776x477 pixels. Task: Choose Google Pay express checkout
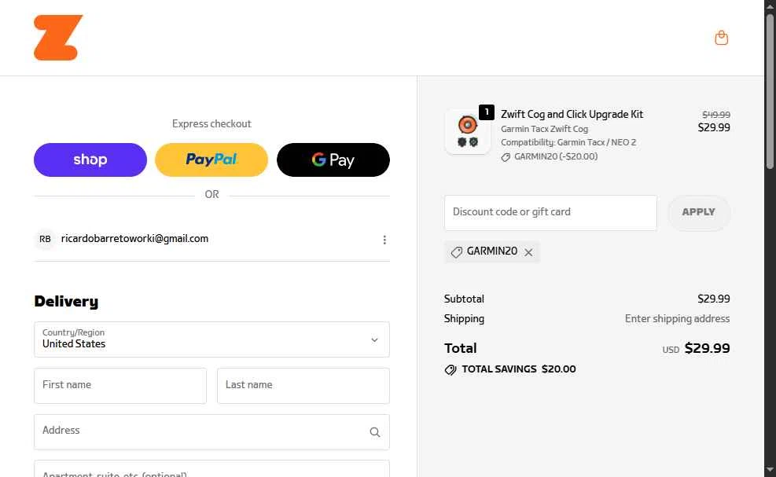(x=333, y=160)
